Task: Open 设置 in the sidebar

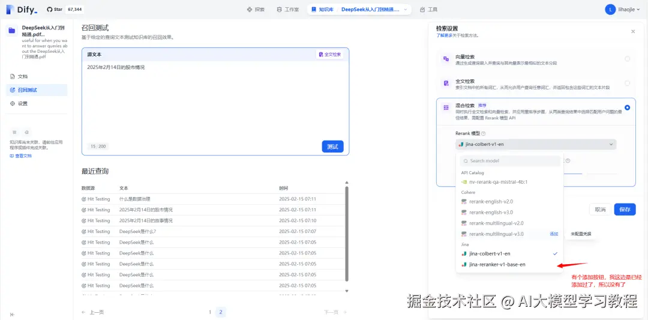Action: [37, 103]
